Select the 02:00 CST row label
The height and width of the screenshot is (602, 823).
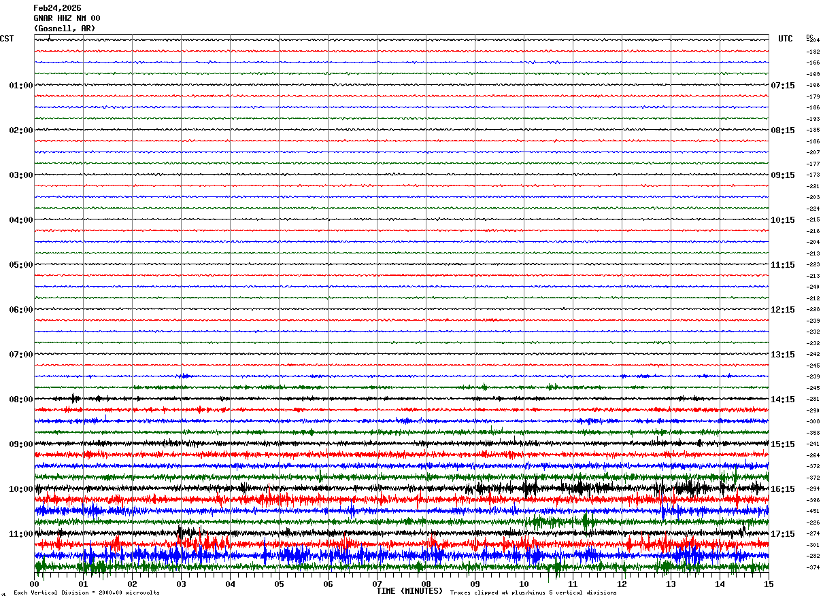coord(21,130)
